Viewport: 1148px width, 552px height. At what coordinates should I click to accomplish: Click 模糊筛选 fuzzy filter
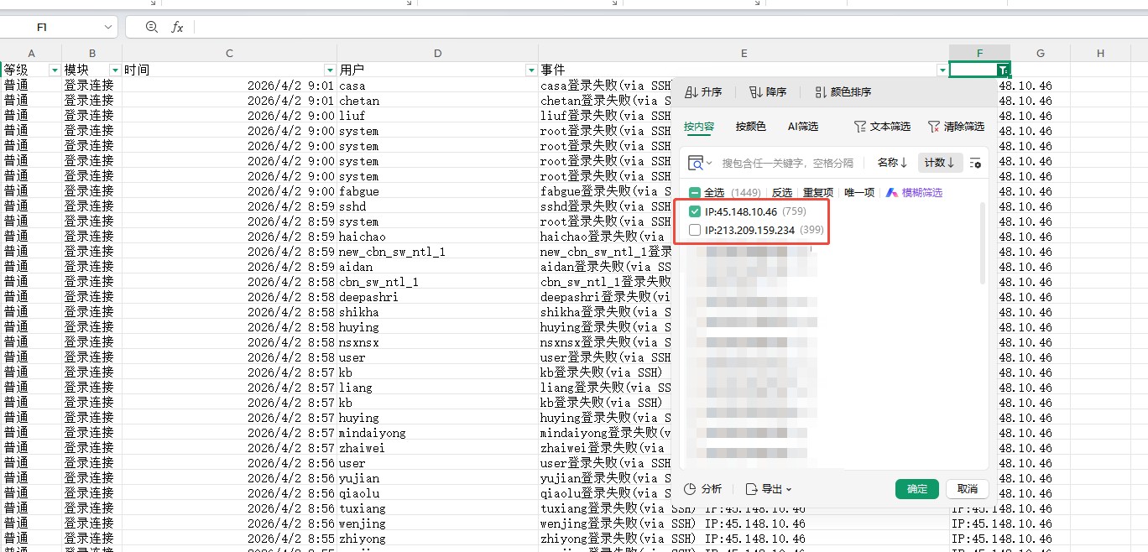(914, 192)
